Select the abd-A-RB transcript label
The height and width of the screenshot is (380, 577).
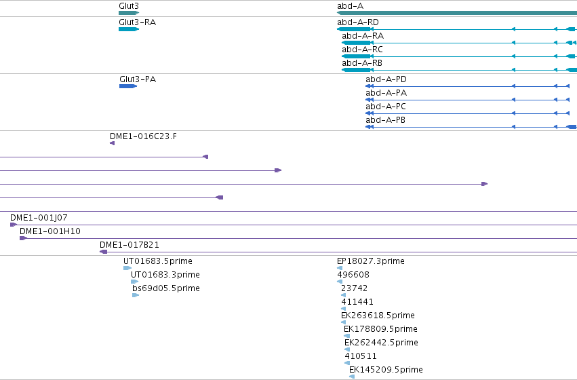click(x=362, y=63)
